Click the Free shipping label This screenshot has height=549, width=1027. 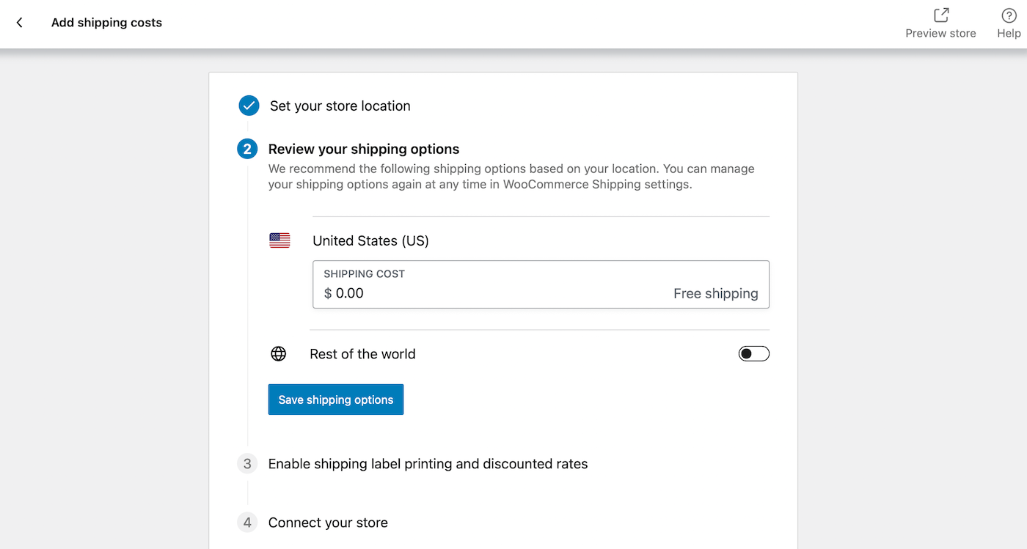[x=715, y=292]
